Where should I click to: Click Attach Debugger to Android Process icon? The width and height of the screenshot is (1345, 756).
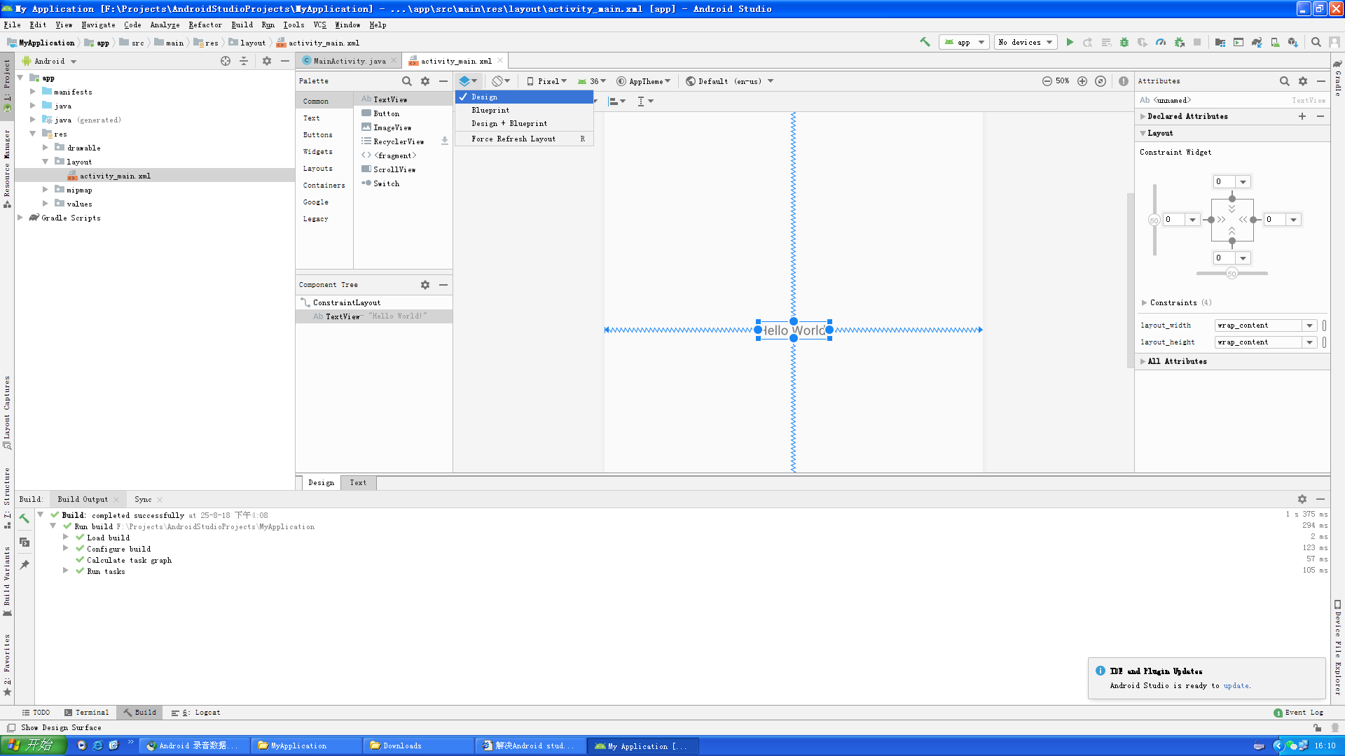[x=1180, y=42]
